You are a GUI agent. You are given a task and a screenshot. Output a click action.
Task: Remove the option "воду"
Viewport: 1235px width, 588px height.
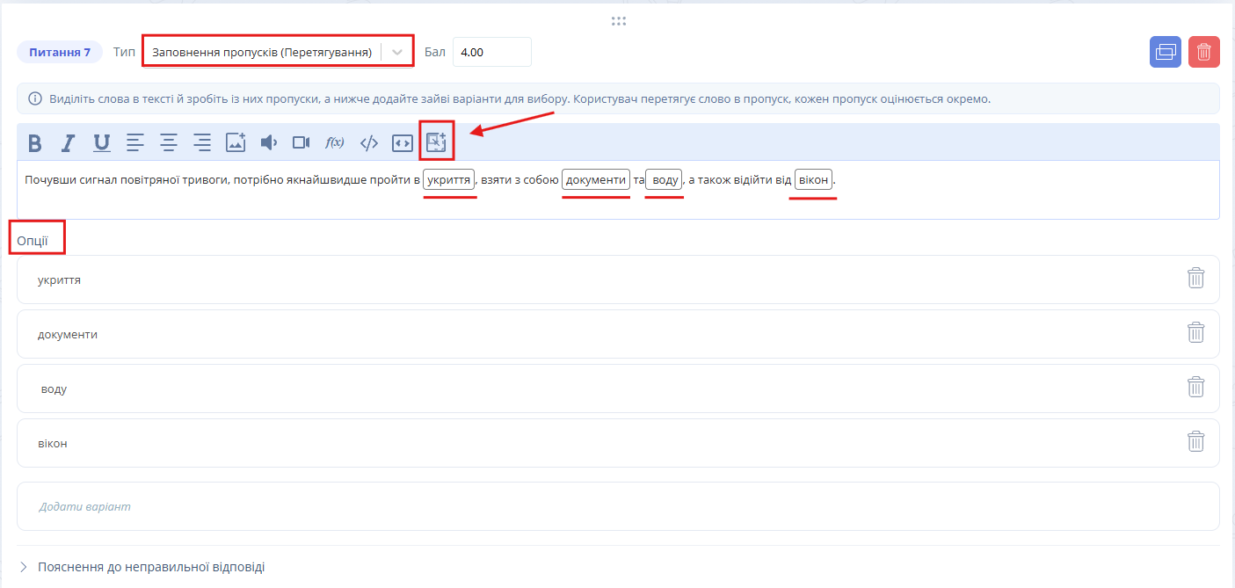tap(1196, 388)
